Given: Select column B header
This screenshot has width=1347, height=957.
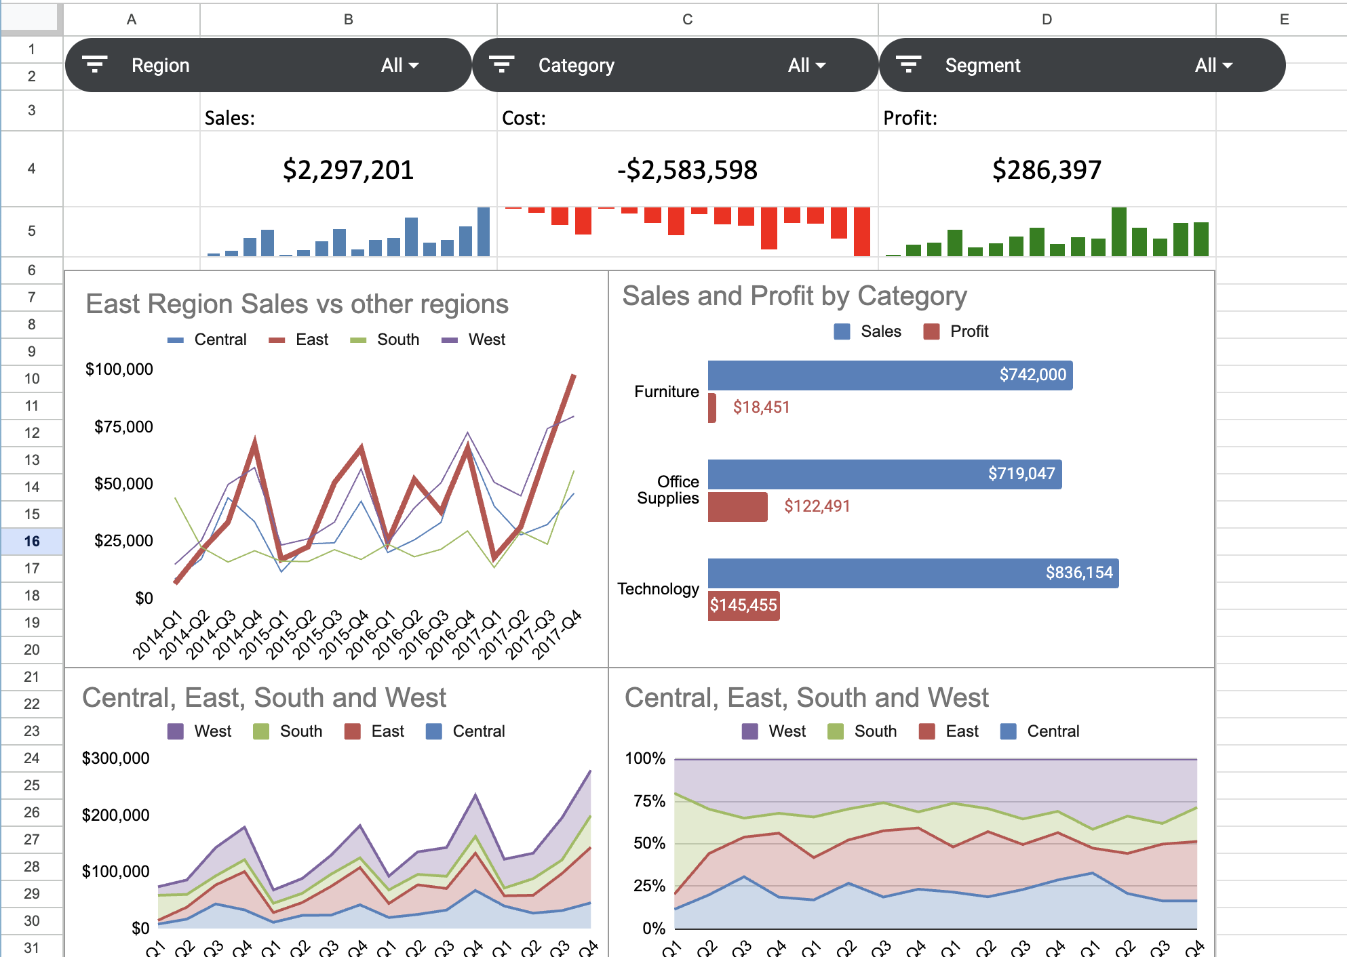Looking at the screenshot, I should tap(348, 19).
